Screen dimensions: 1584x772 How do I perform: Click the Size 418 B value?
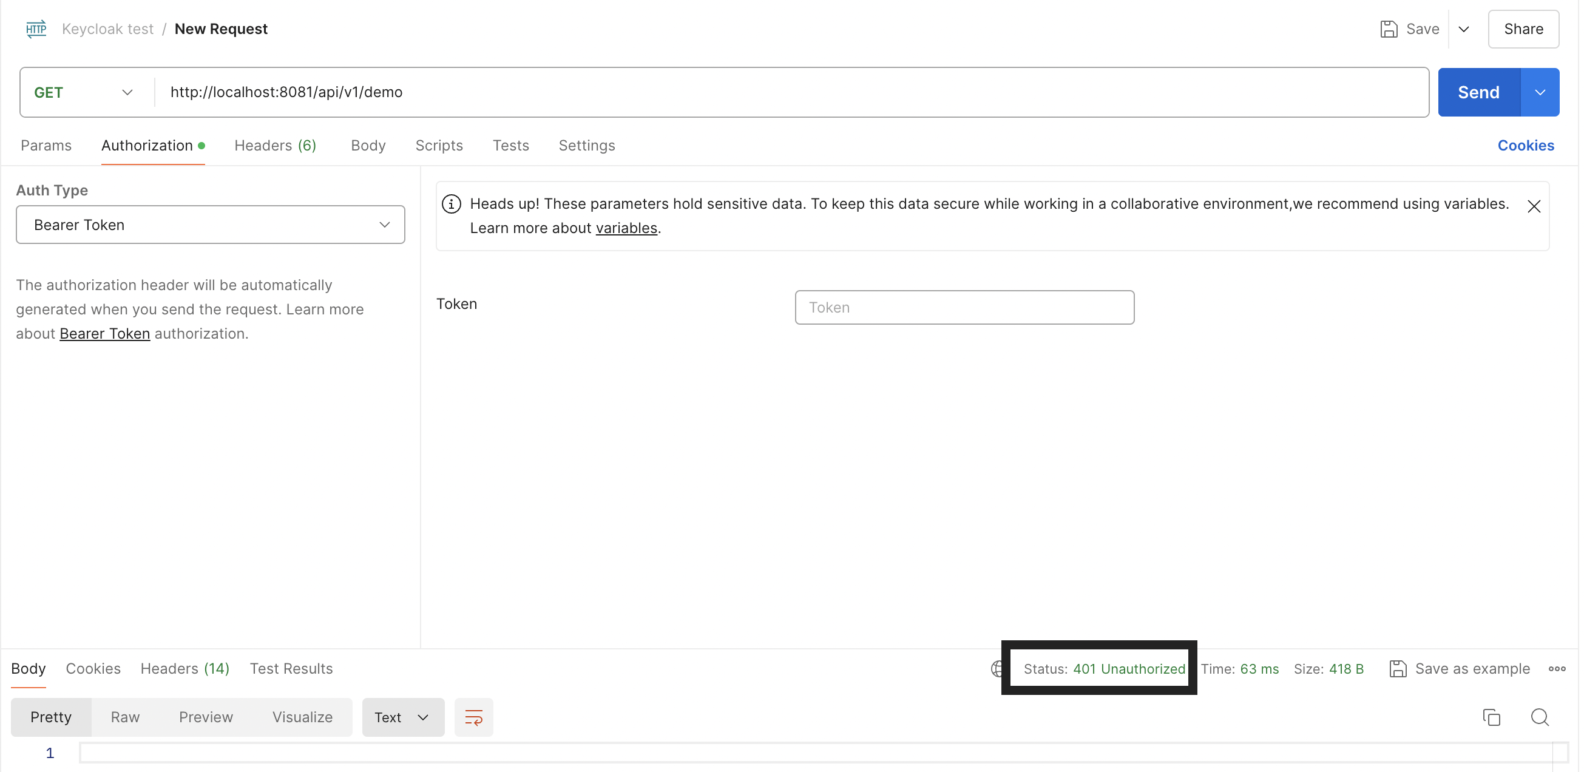(1346, 669)
